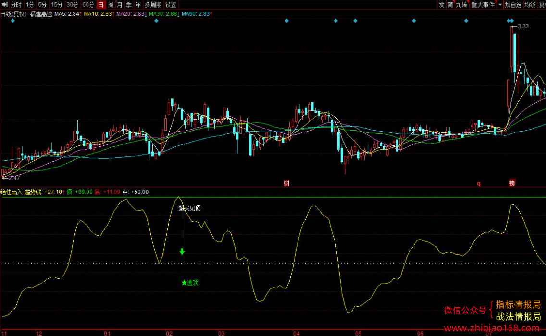Click the 财 financial report marker
This screenshot has height=336, width=546.
286,183
